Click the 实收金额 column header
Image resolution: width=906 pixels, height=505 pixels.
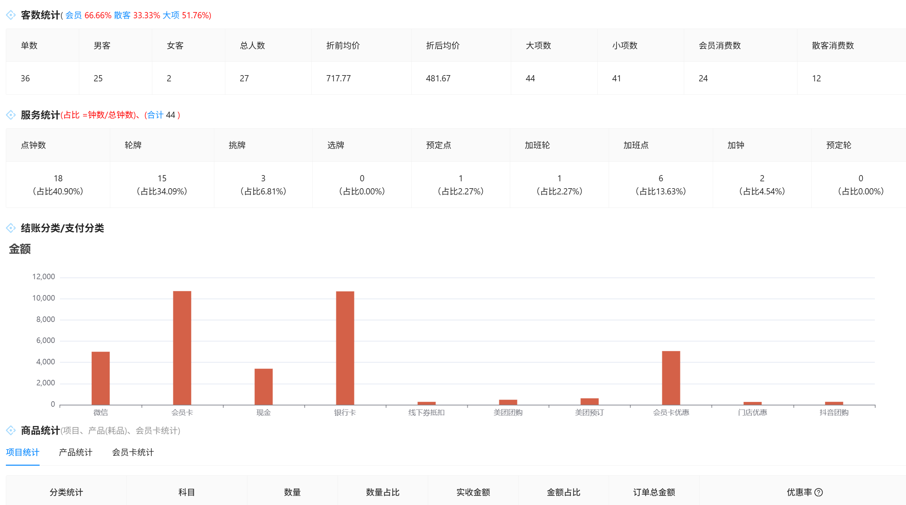[473, 492]
